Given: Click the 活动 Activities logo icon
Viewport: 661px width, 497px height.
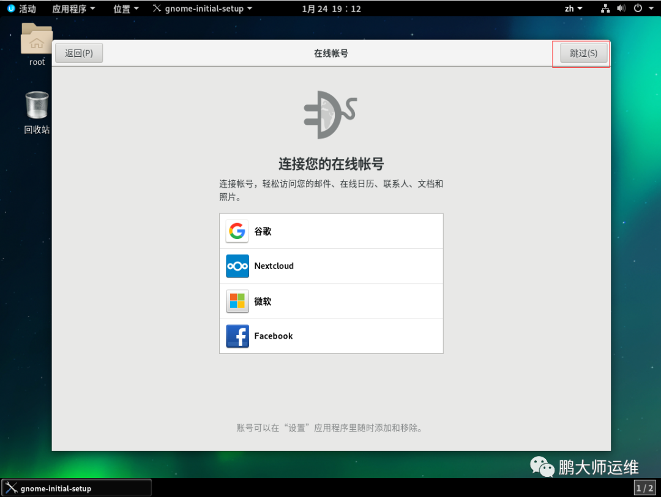Looking at the screenshot, I should point(11,9).
